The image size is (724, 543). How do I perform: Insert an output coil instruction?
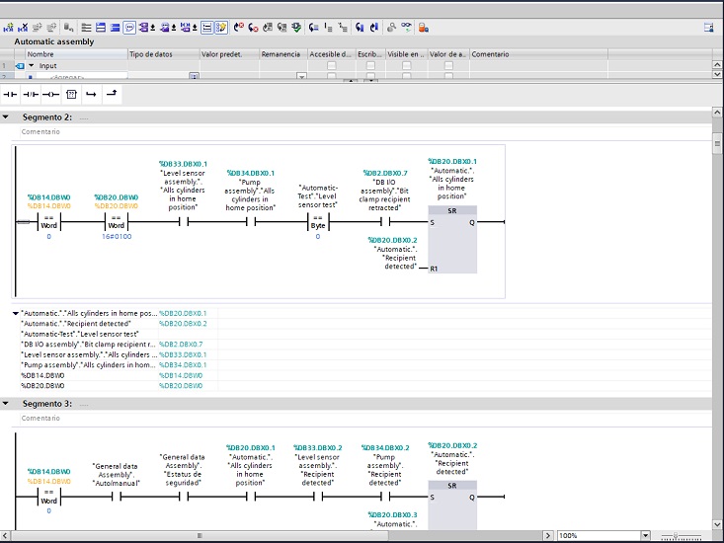coord(50,94)
